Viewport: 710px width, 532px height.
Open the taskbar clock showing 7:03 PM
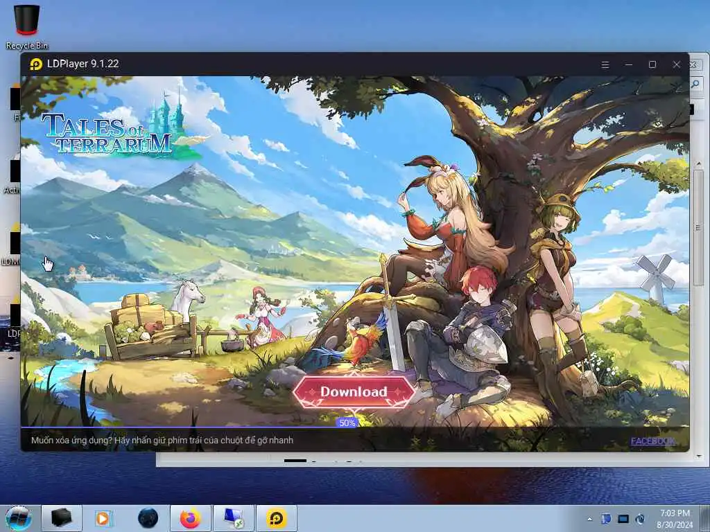click(675, 519)
